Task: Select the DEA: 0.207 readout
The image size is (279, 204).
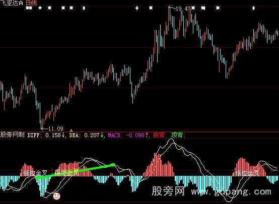Action: click(84, 135)
